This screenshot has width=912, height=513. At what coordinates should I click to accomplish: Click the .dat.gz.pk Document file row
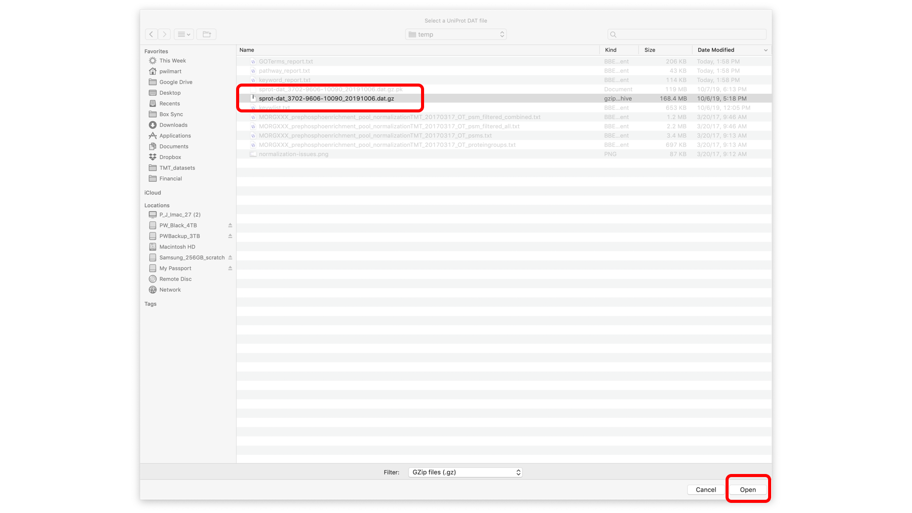[x=504, y=89]
